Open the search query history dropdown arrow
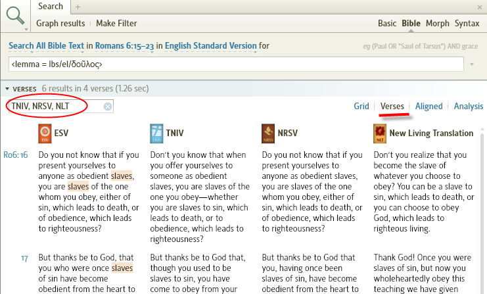The image size is (487, 294). [472, 64]
